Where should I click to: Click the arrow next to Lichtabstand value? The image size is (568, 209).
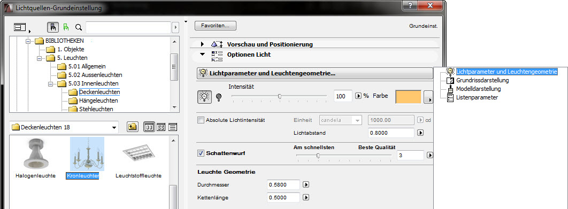[x=420, y=133]
